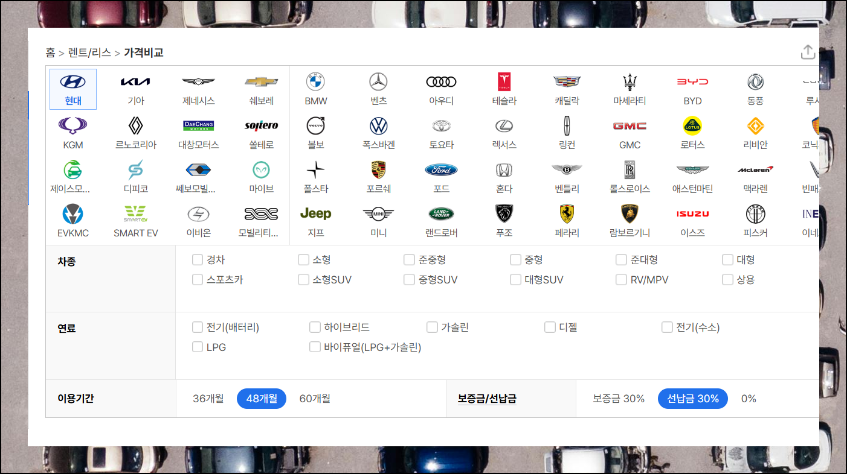Check the 경차 vehicle type box
Viewport: 847px width, 474px height.
coord(198,260)
